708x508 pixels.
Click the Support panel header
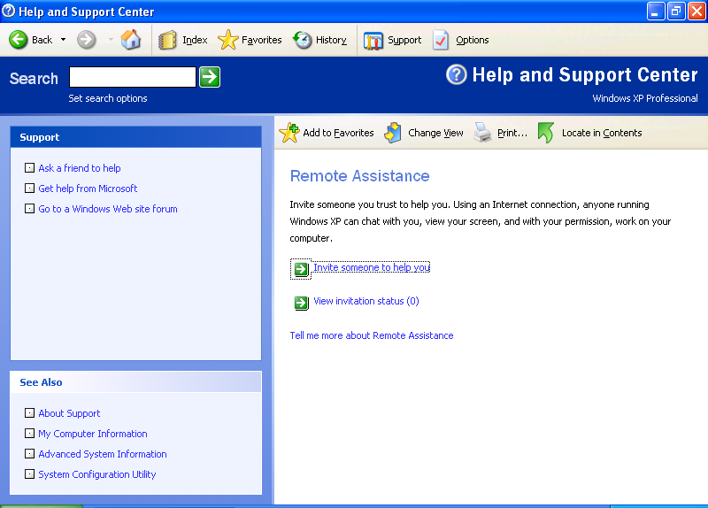tap(136, 137)
